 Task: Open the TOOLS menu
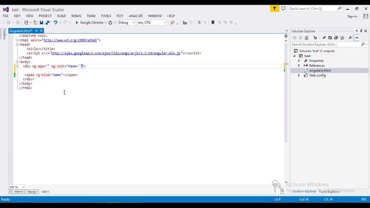point(106,16)
